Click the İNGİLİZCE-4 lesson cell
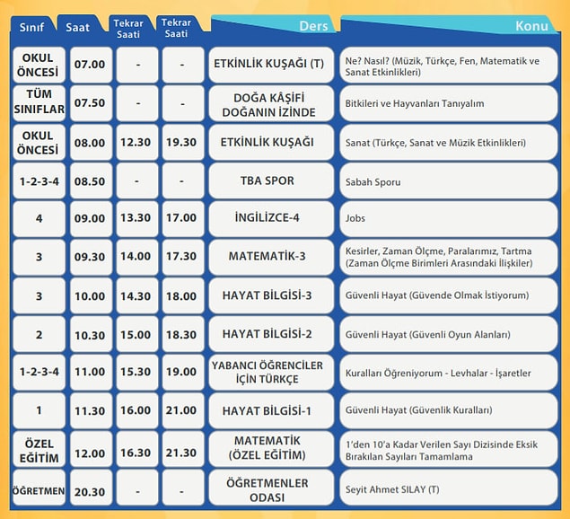Screen dimensions: 570x519 pos(271,219)
